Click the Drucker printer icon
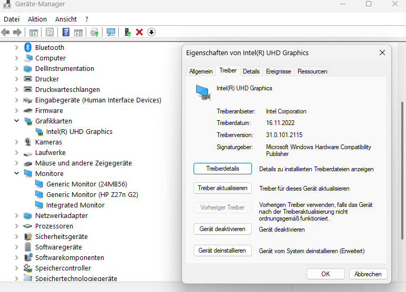The image size is (406, 292). (28, 78)
